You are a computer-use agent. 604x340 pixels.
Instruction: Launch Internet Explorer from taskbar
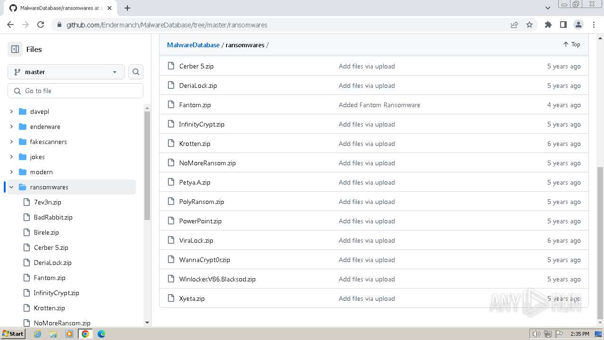[x=38, y=334]
